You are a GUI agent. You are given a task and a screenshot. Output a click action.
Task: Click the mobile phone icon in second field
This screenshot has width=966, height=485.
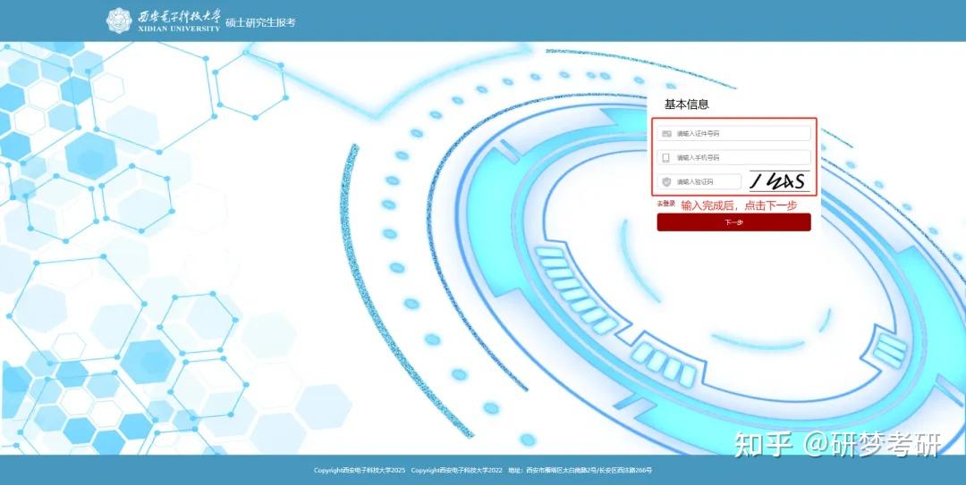click(665, 158)
